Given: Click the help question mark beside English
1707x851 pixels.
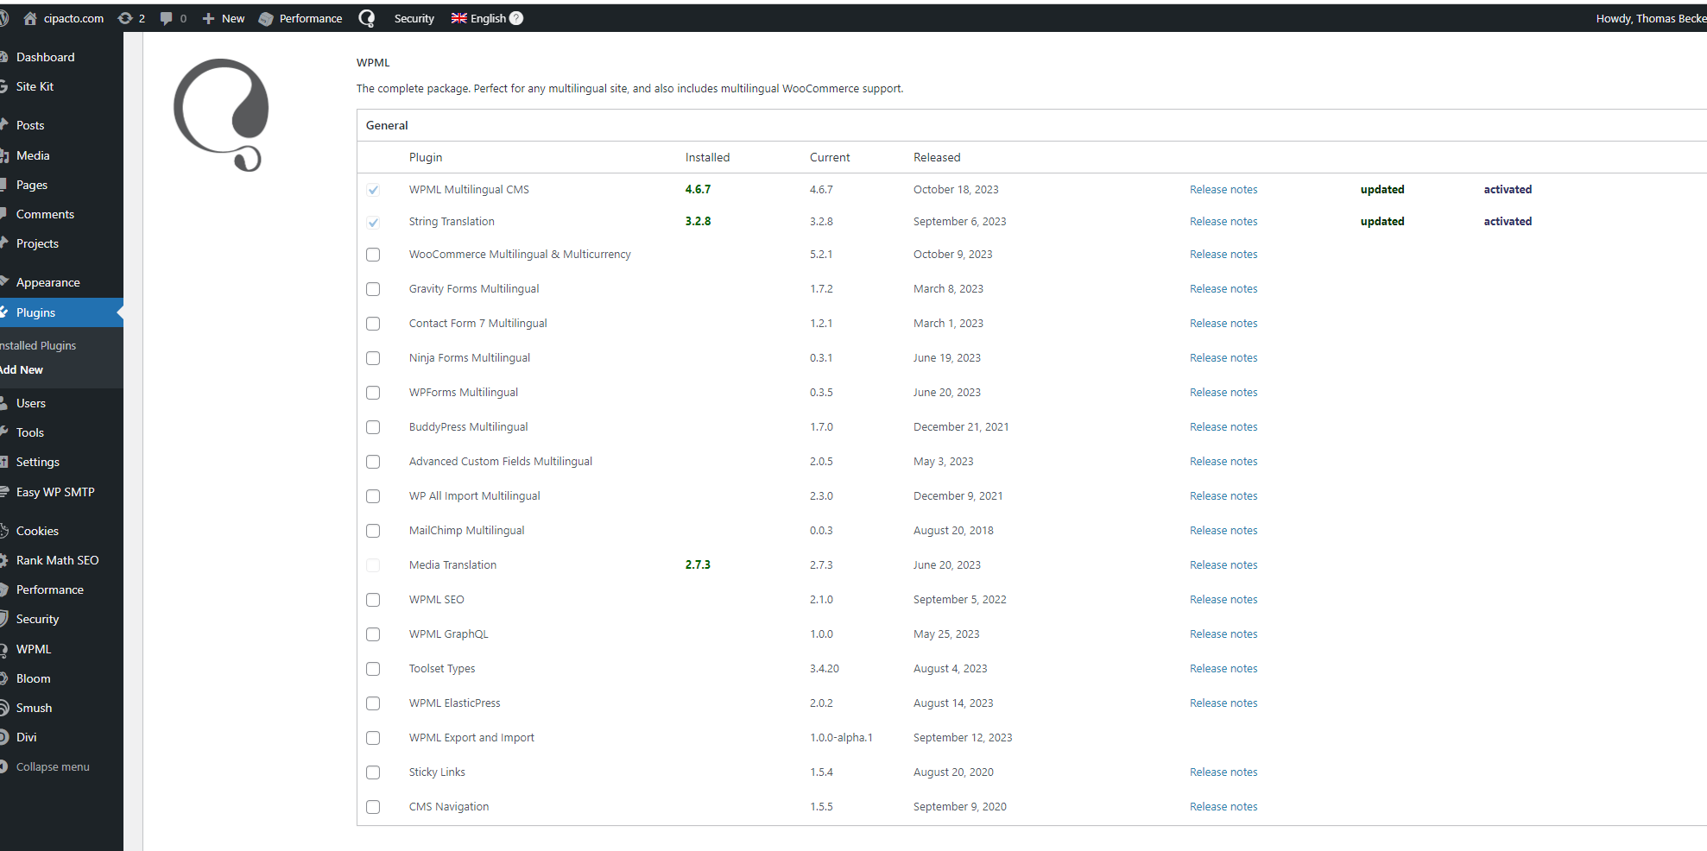Looking at the screenshot, I should (x=516, y=18).
